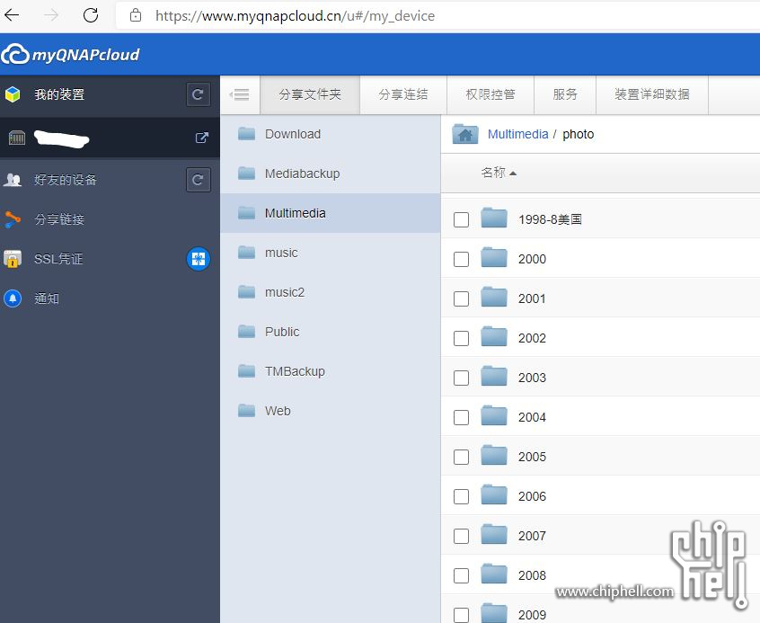
Task: Refresh the 好友的设备 list
Action: click(199, 180)
